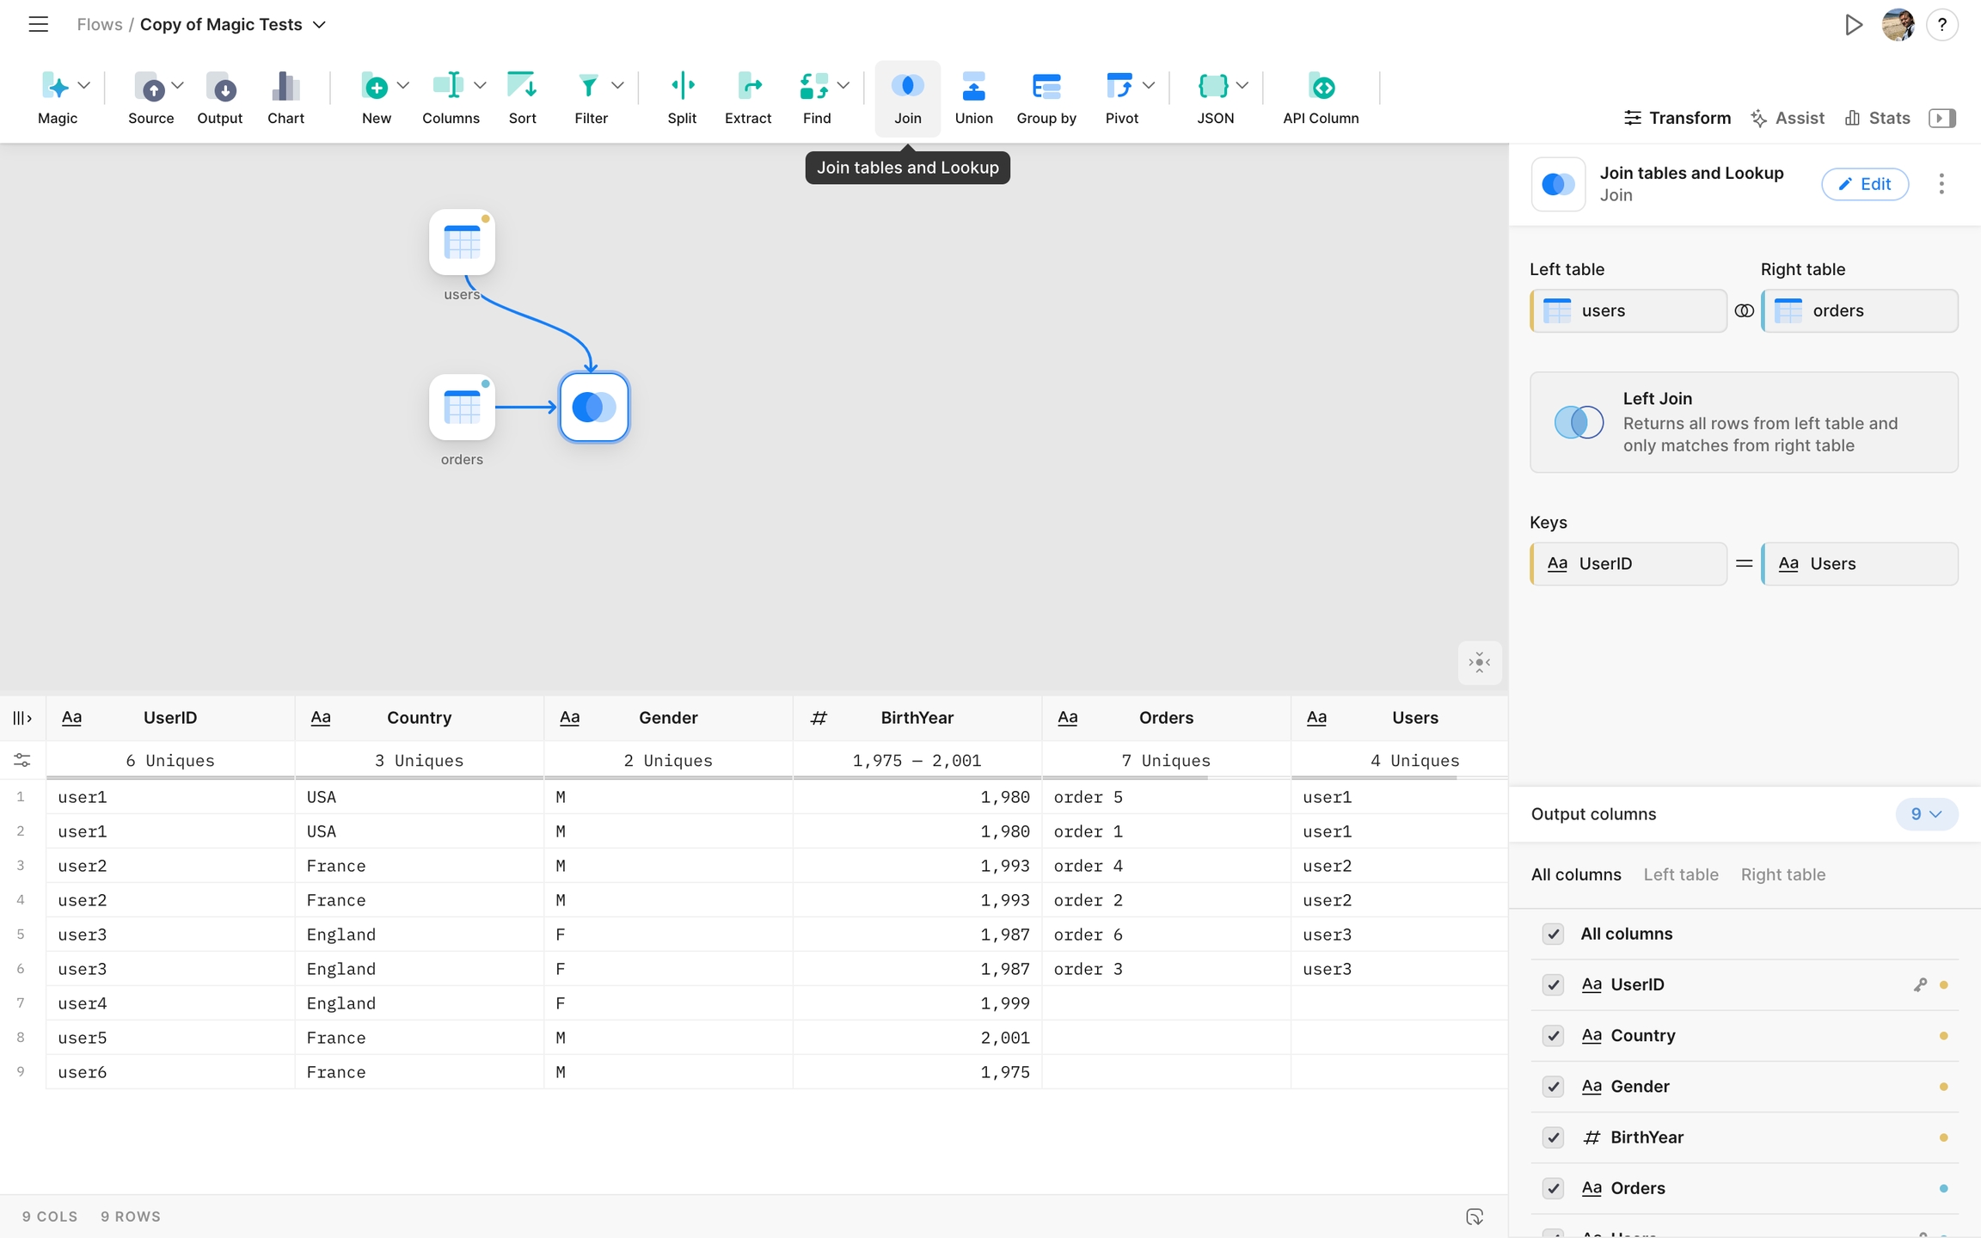Open the flow name dropdown chevron
Viewport: 1981px width, 1238px height.
coord(320,25)
